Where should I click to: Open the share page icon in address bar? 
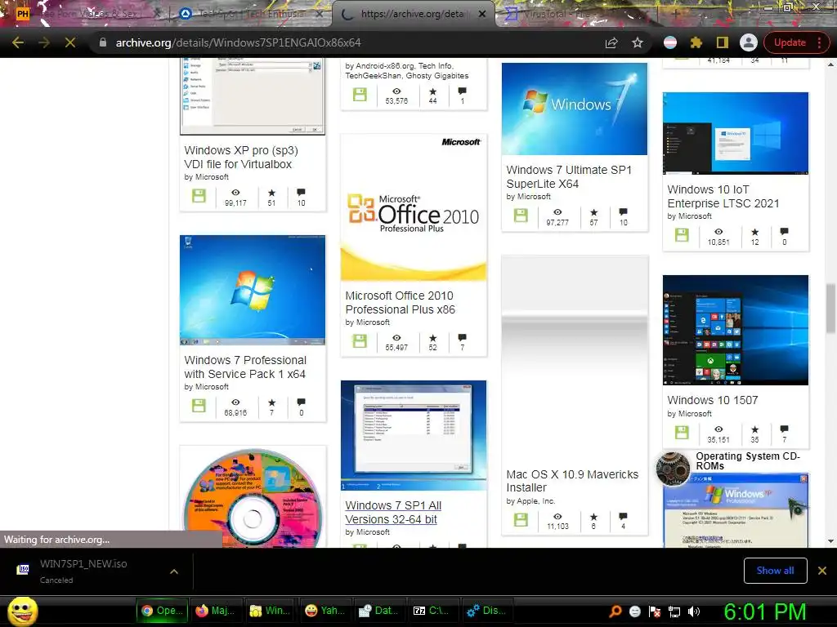(x=611, y=42)
